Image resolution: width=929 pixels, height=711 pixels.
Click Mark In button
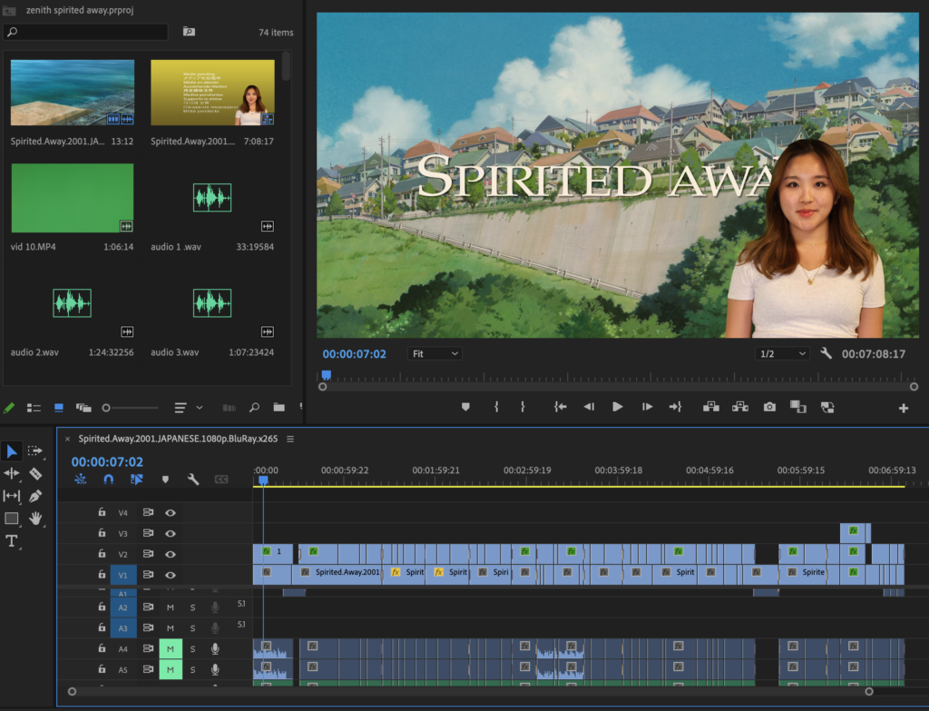pos(496,407)
